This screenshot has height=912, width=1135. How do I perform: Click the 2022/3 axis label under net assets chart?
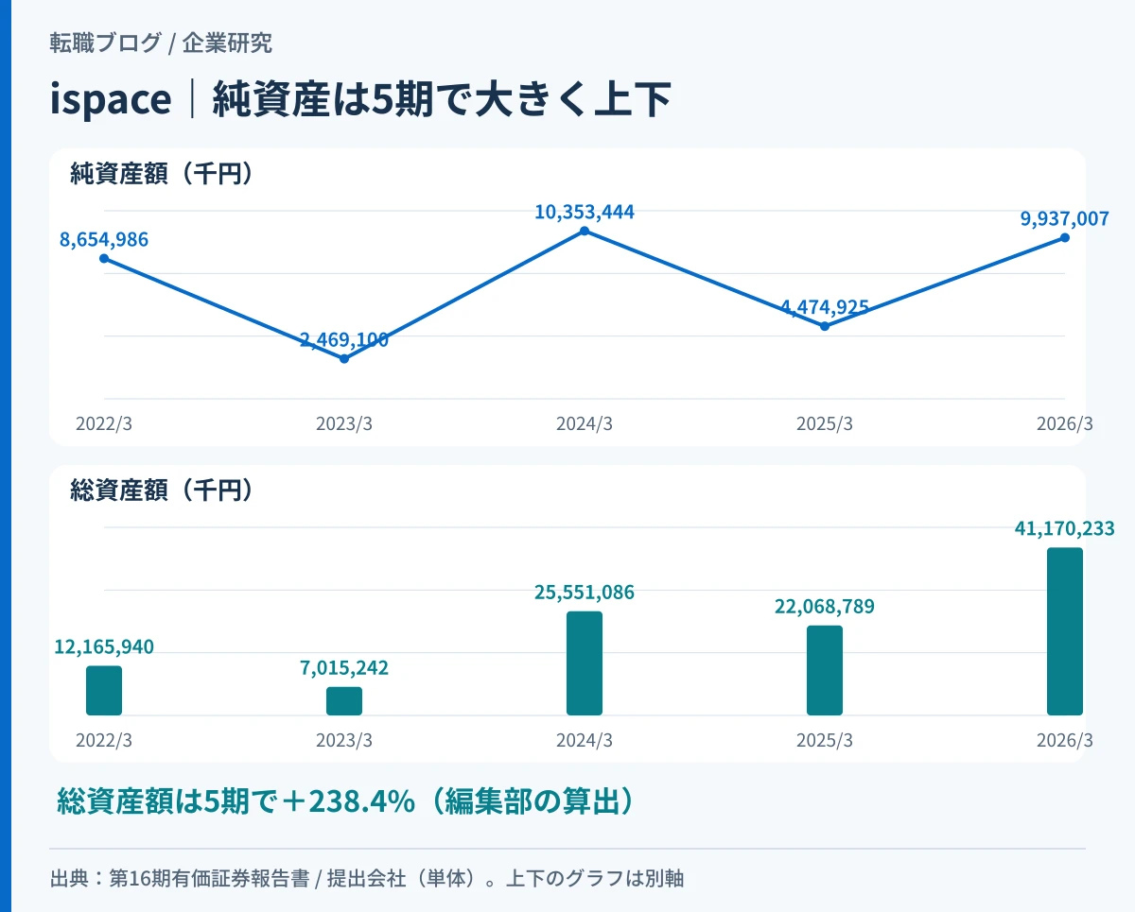[x=104, y=424]
